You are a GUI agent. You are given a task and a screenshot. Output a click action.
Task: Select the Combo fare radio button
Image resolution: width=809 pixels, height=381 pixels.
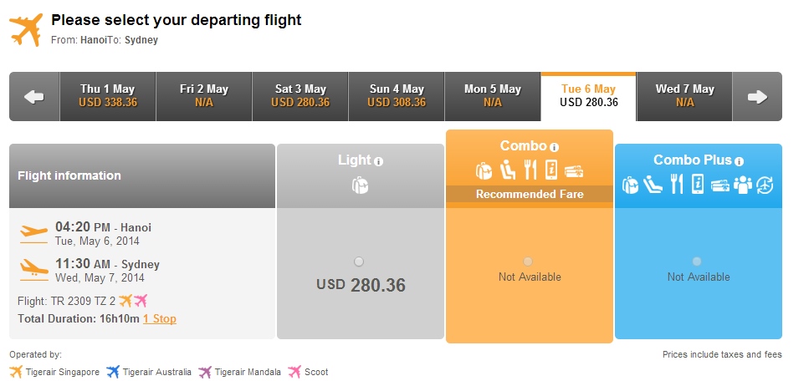[528, 262]
